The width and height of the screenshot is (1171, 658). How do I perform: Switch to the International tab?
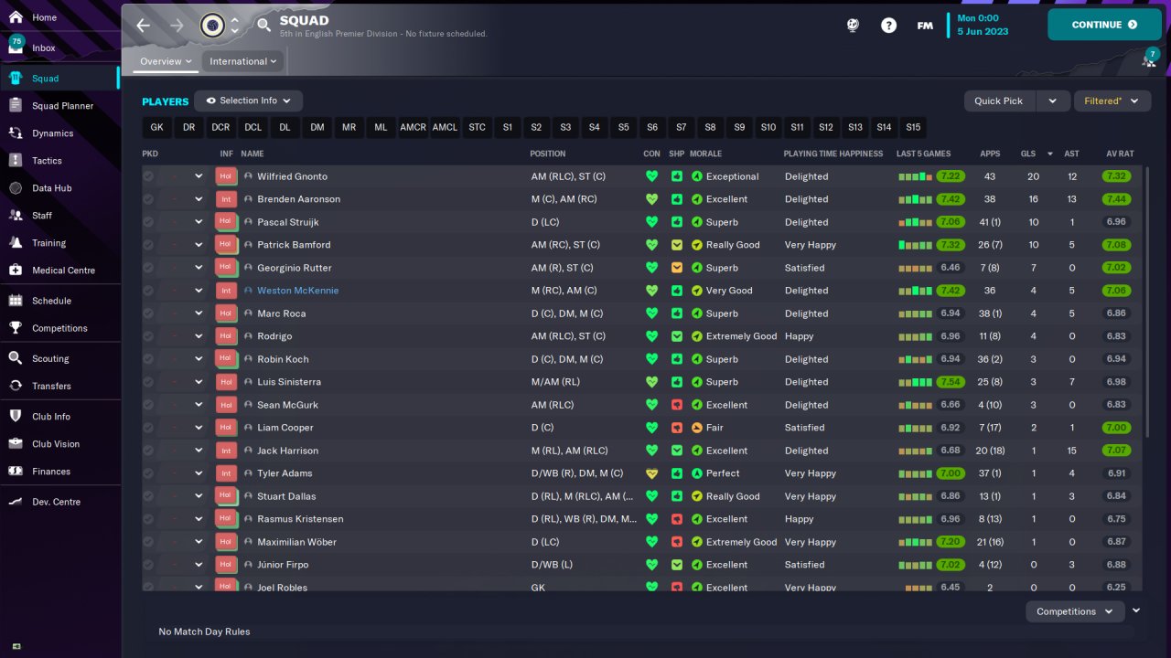(x=242, y=61)
